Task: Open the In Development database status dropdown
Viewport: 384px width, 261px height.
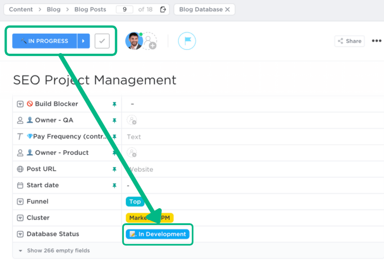Action: tap(158, 234)
